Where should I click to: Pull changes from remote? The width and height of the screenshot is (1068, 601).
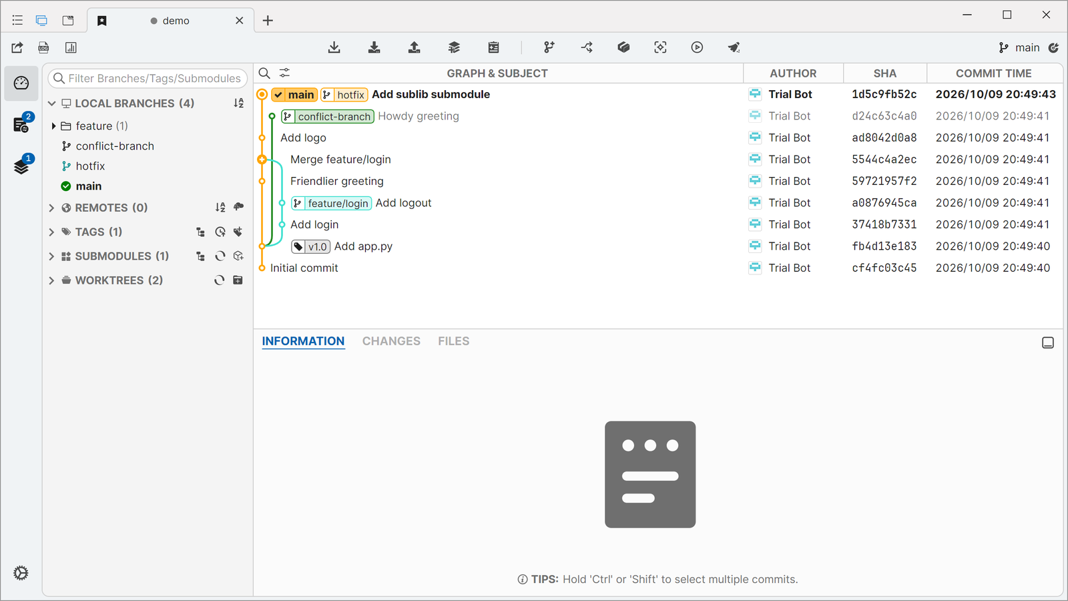click(x=374, y=47)
